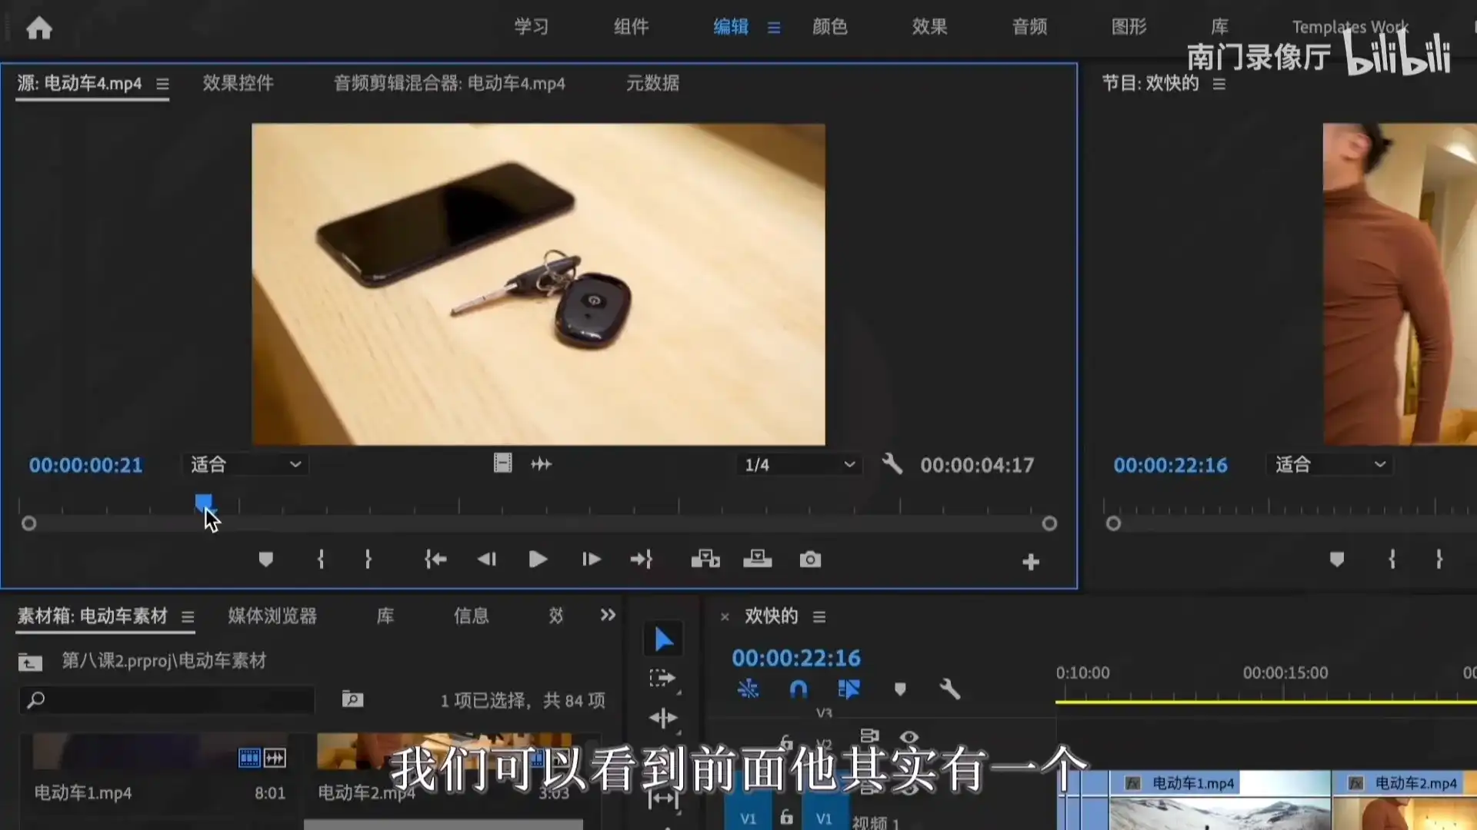Click the Insert button in source monitor
Viewport: 1477px width, 830px height.
coord(705,559)
